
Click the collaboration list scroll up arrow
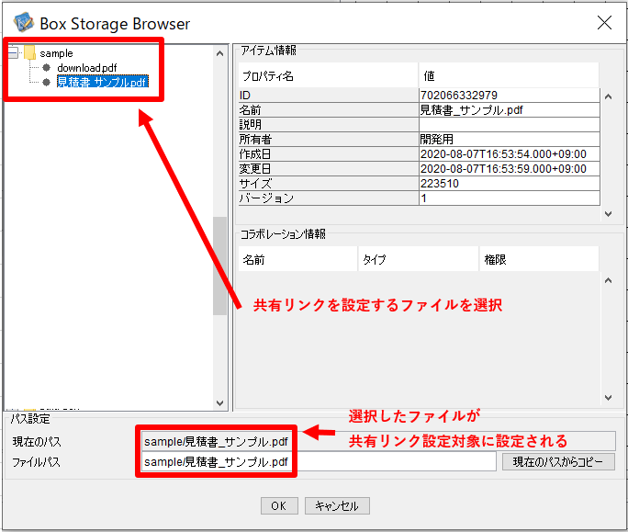coord(608,280)
